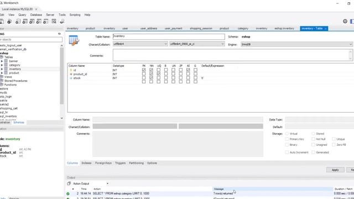Toggle NN checkbox for product_id column
The width and height of the screenshot is (354, 199).
tap(151, 74)
